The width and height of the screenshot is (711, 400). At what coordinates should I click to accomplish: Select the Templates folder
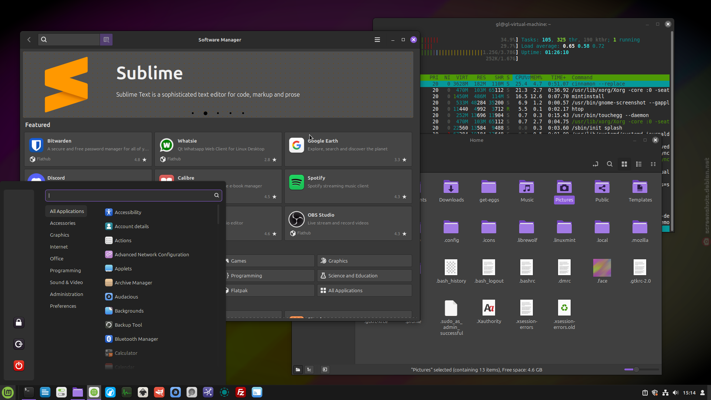click(x=640, y=191)
